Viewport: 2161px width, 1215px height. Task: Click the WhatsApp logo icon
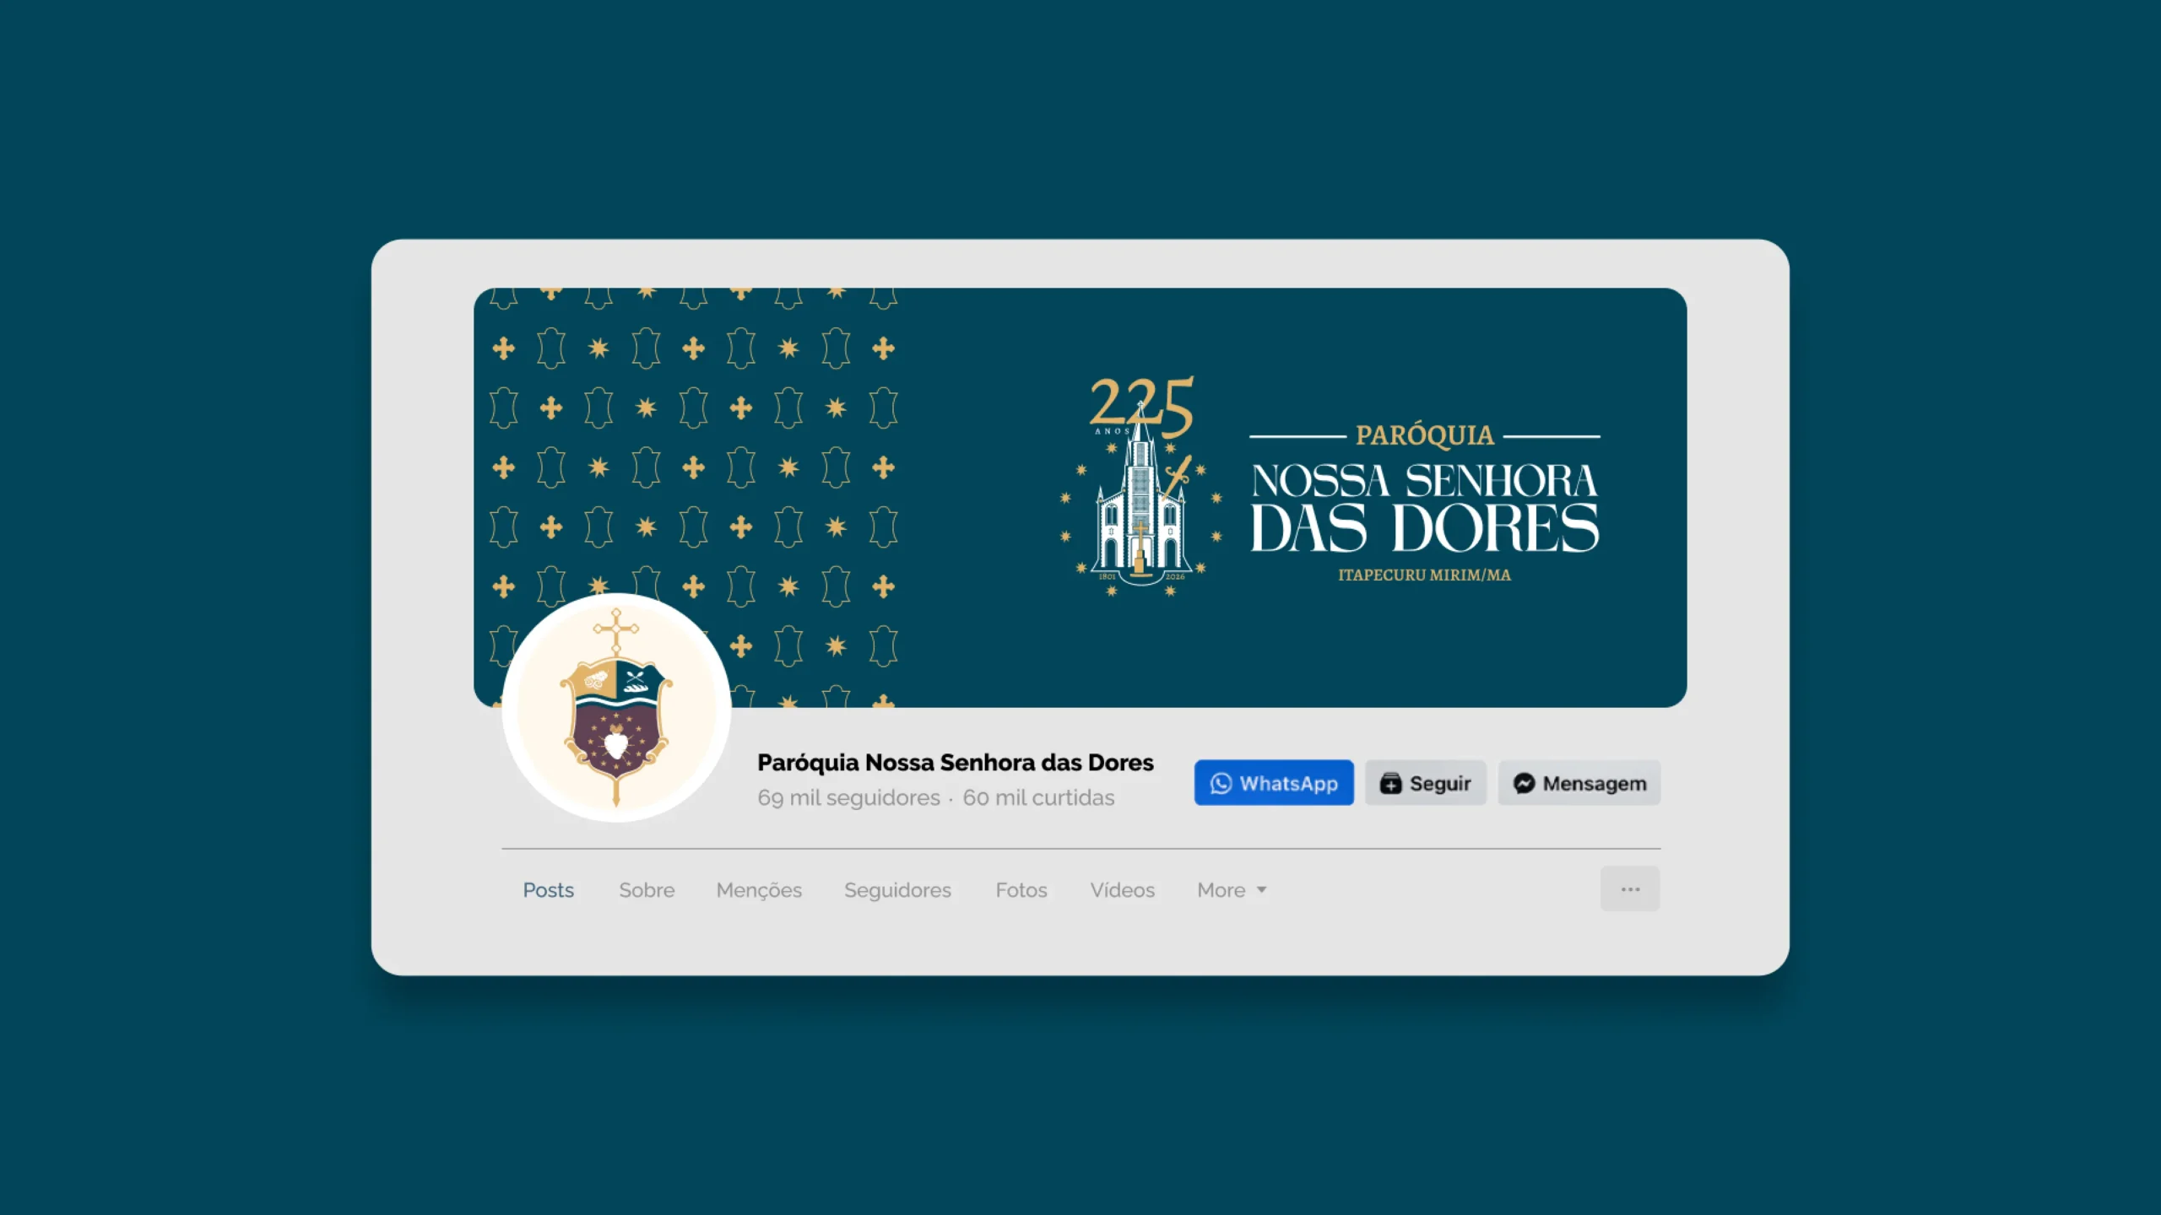click(1221, 783)
